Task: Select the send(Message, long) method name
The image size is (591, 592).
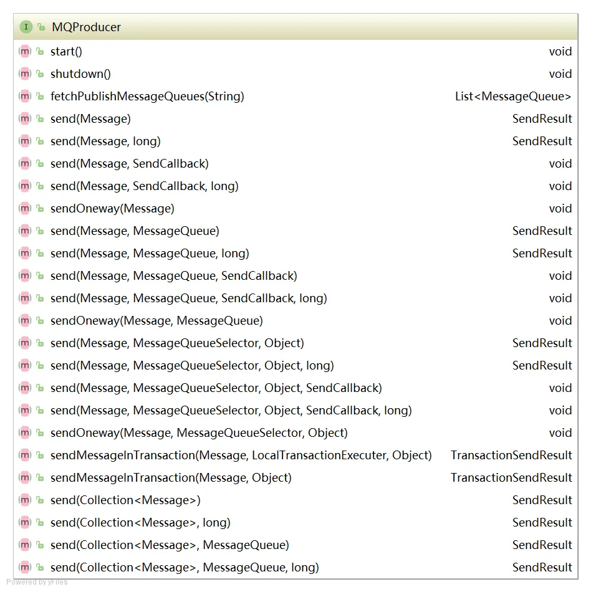Action: (106, 141)
